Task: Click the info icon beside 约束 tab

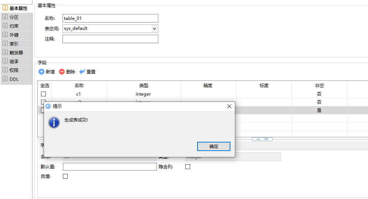Action: click(5, 26)
